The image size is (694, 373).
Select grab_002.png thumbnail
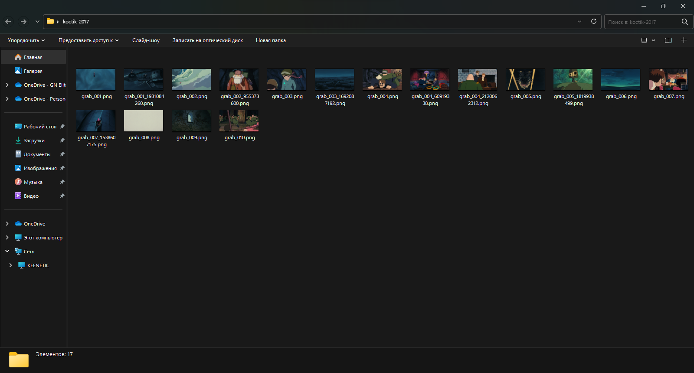[191, 79]
